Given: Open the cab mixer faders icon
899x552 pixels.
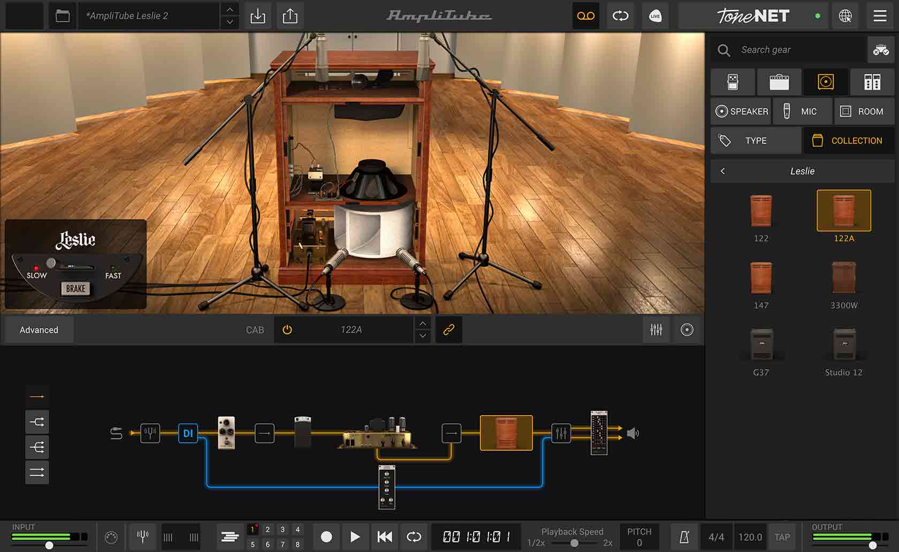Looking at the screenshot, I should [657, 330].
